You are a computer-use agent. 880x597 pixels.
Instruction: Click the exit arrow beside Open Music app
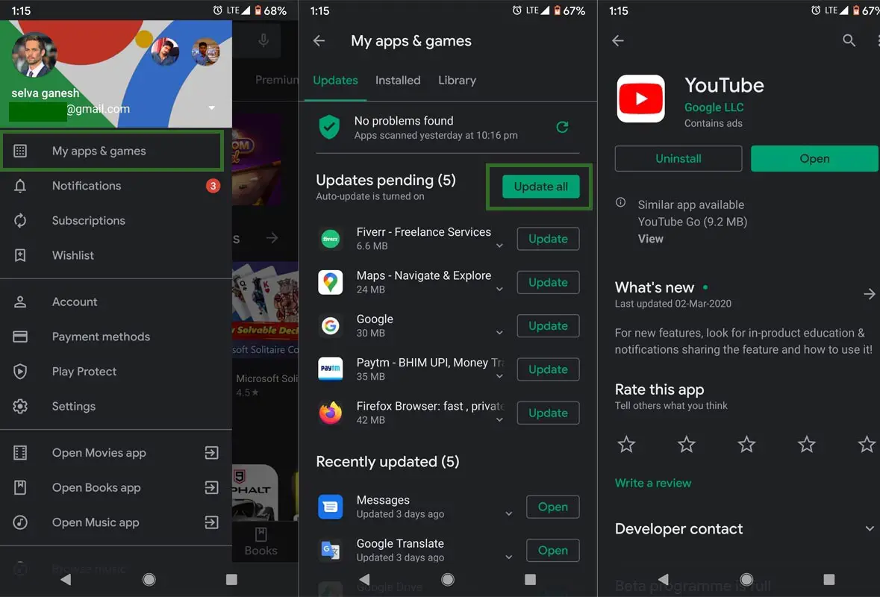tap(211, 522)
